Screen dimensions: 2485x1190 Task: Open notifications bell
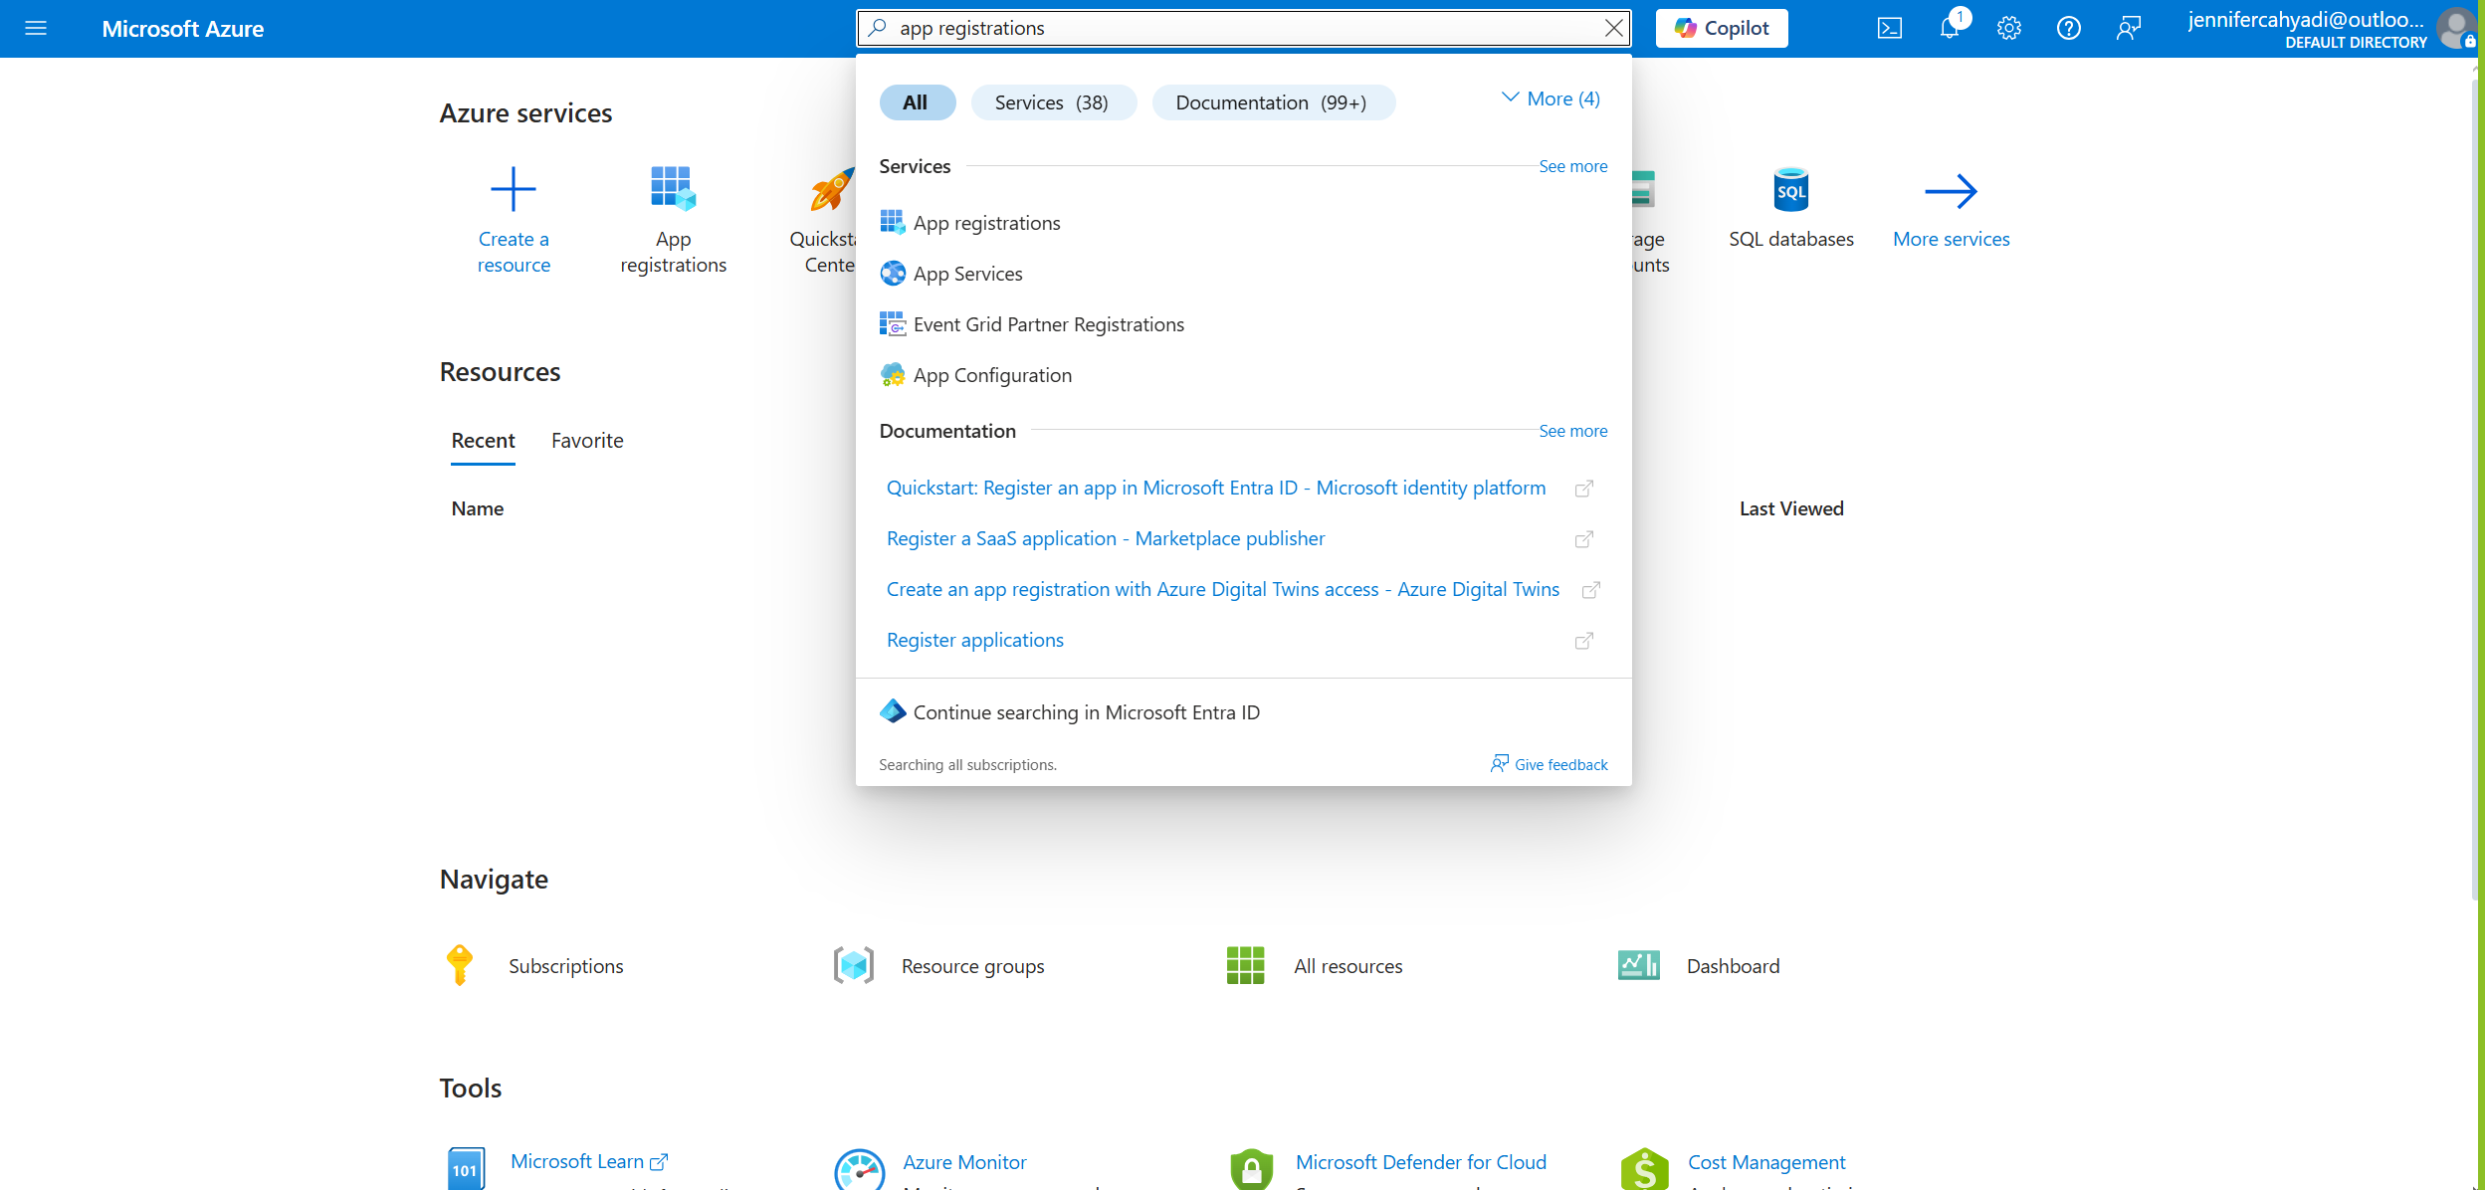coord(1950,28)
